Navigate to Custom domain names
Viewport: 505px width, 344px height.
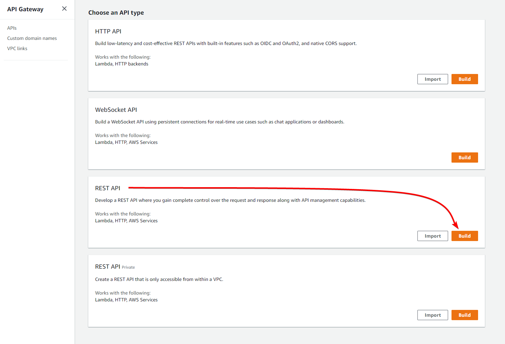tap(32, 38)
